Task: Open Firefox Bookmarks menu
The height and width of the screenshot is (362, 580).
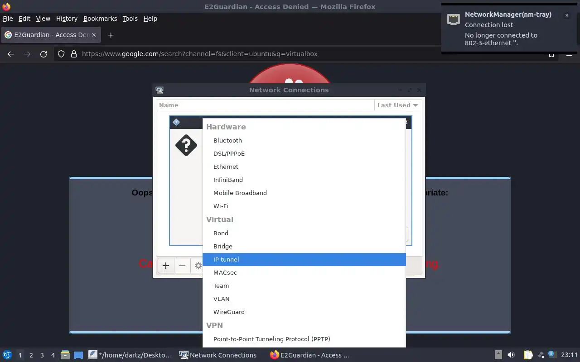Action: coord(100,19)
